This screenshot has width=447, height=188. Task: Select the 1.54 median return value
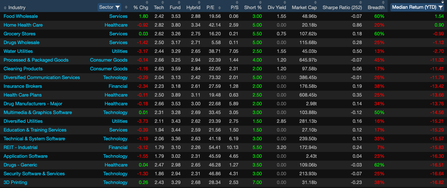[439, 16]
